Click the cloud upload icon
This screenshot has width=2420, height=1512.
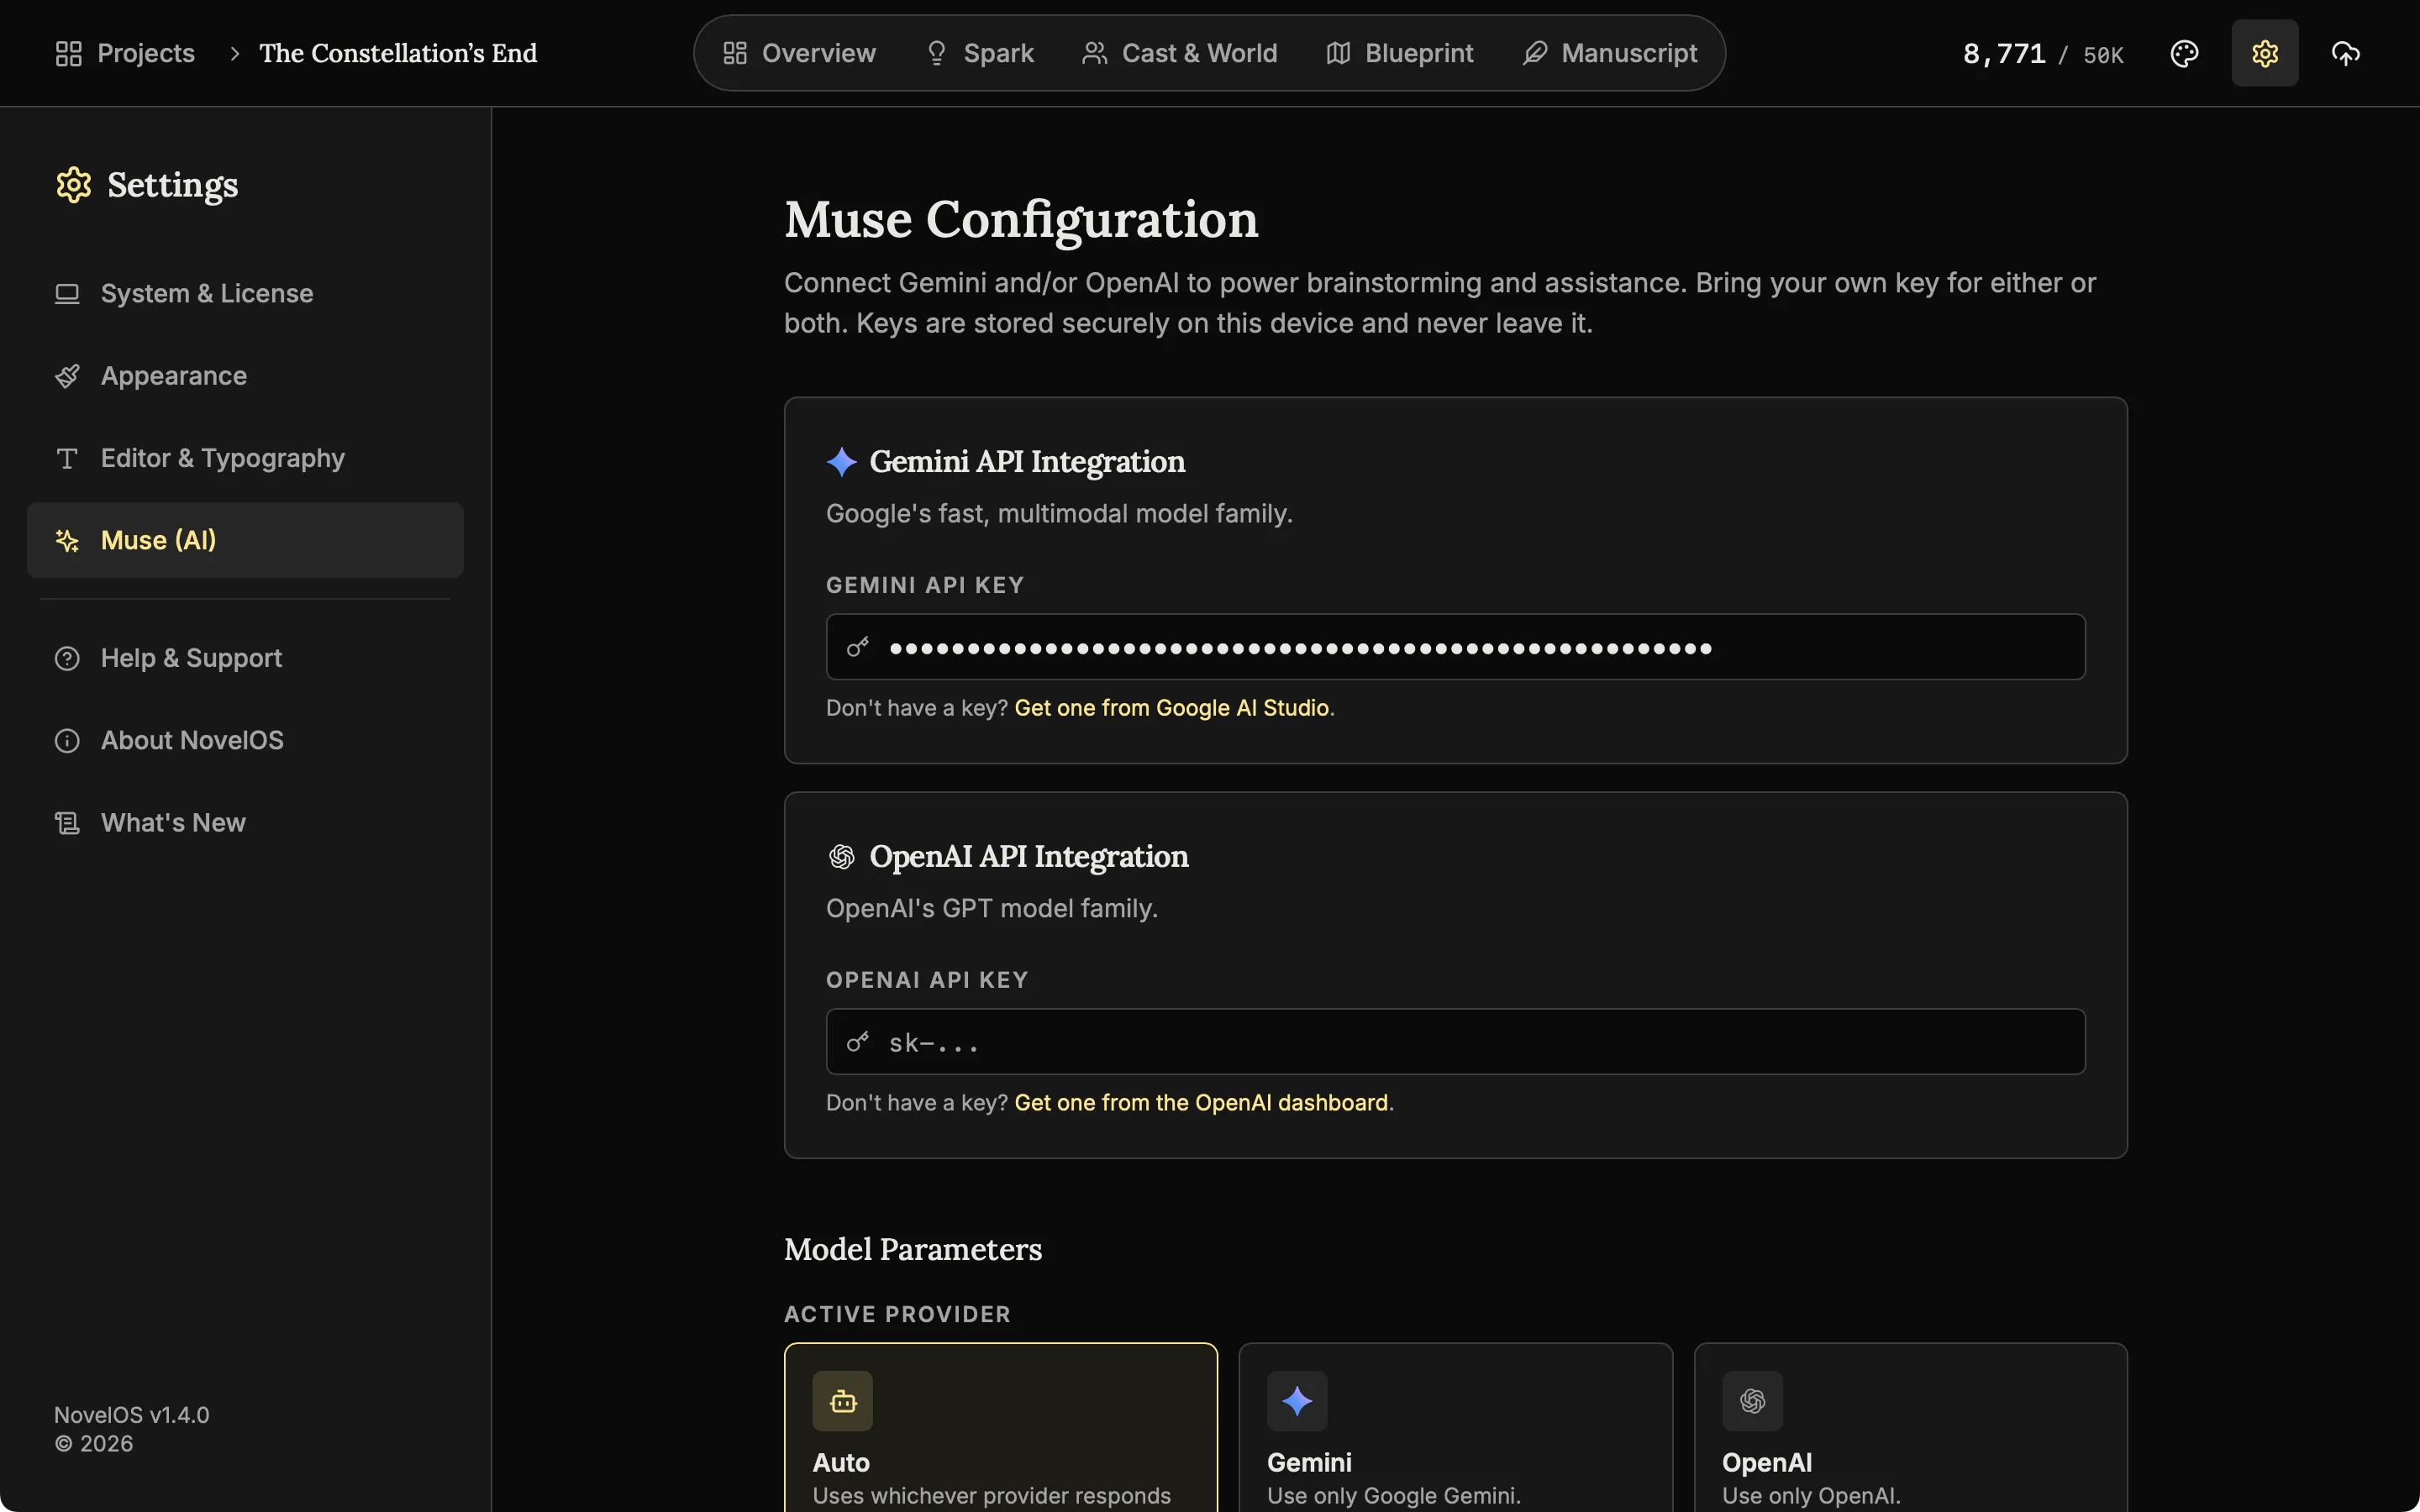(2346, 53)
